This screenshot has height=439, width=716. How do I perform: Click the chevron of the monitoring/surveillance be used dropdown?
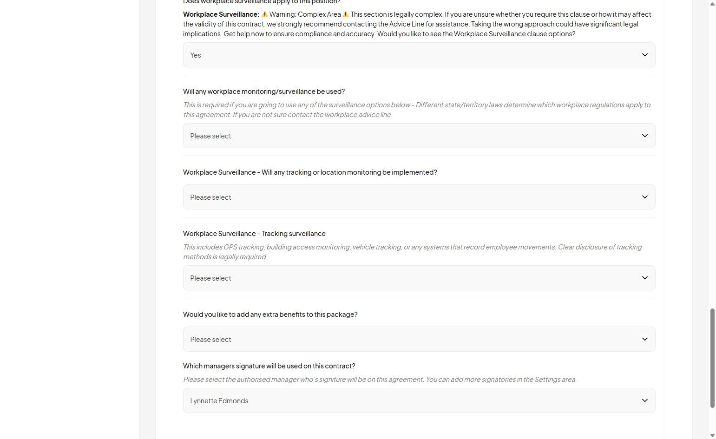(644, 136)
